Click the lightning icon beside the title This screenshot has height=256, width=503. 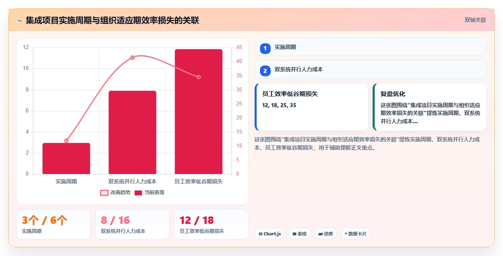(x=19, y=21)
